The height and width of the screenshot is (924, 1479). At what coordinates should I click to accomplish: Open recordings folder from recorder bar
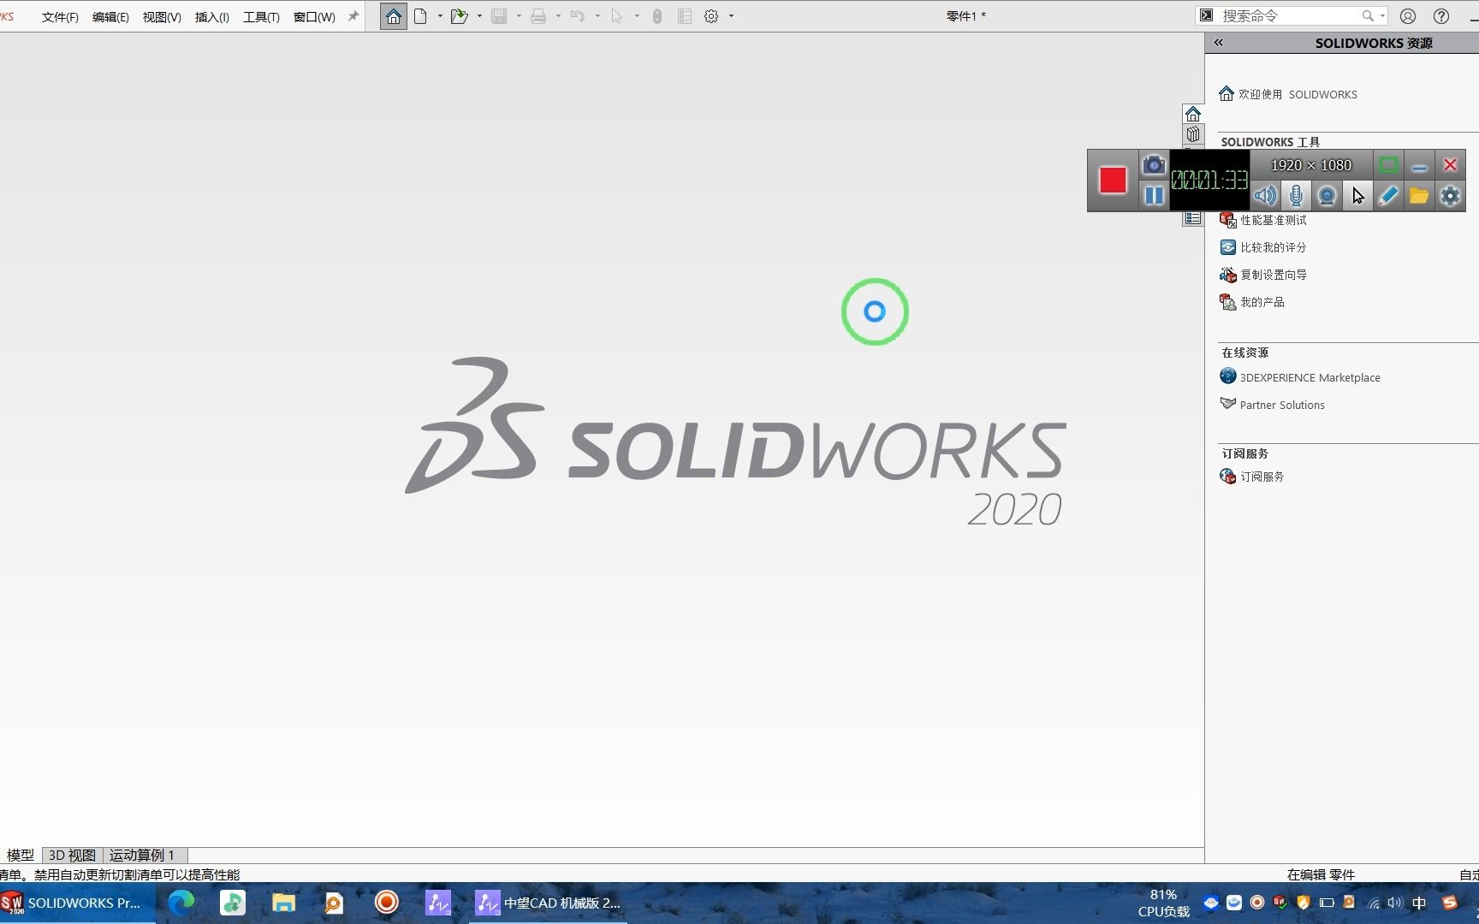[x=1419, y=196]
